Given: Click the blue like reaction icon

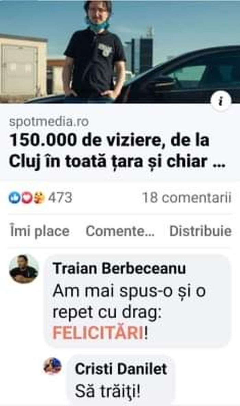Looking at the screenshot, I should click(x=14, y=198).
